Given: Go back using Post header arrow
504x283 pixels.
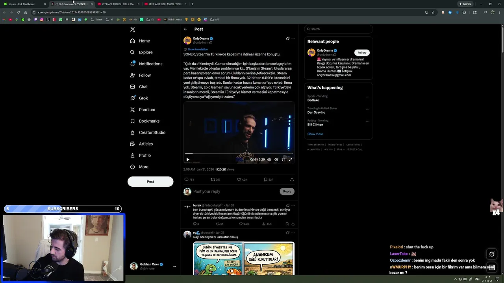Looking at the screenshot, I should (185, 29).
